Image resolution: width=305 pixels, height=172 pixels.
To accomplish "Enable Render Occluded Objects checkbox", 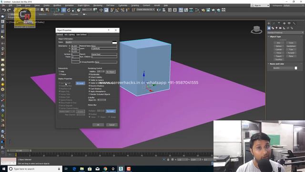I will 90,94.
